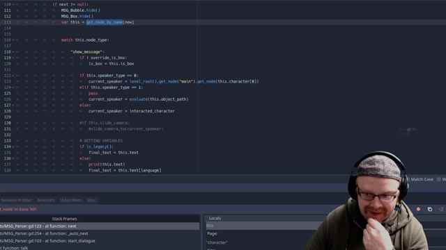Open the Network Profiler debugger tab

(x=16, y=200)
